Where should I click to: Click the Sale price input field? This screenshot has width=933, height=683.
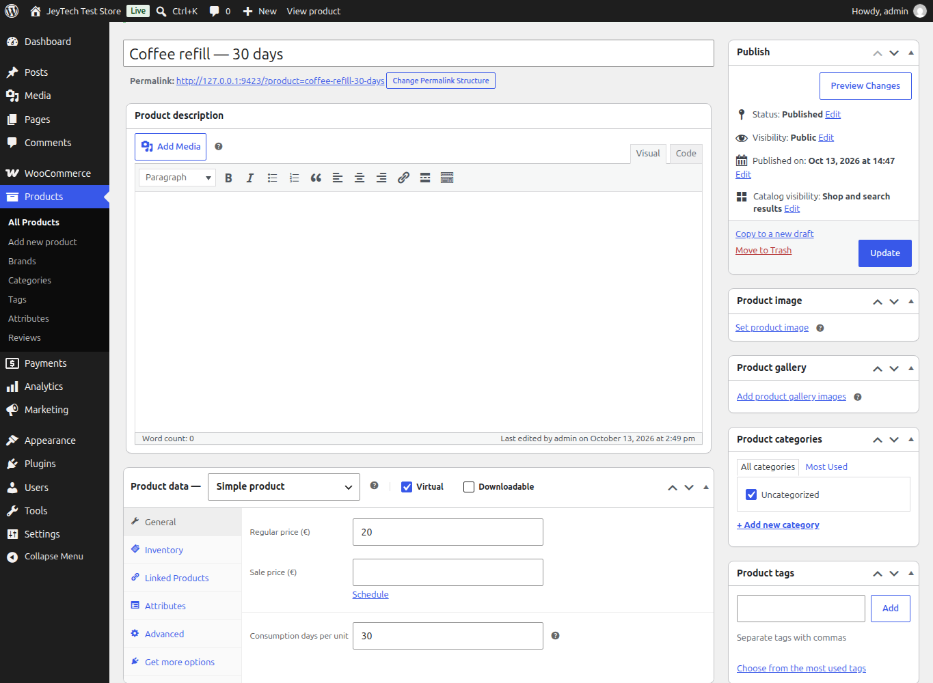coord(448,572)
